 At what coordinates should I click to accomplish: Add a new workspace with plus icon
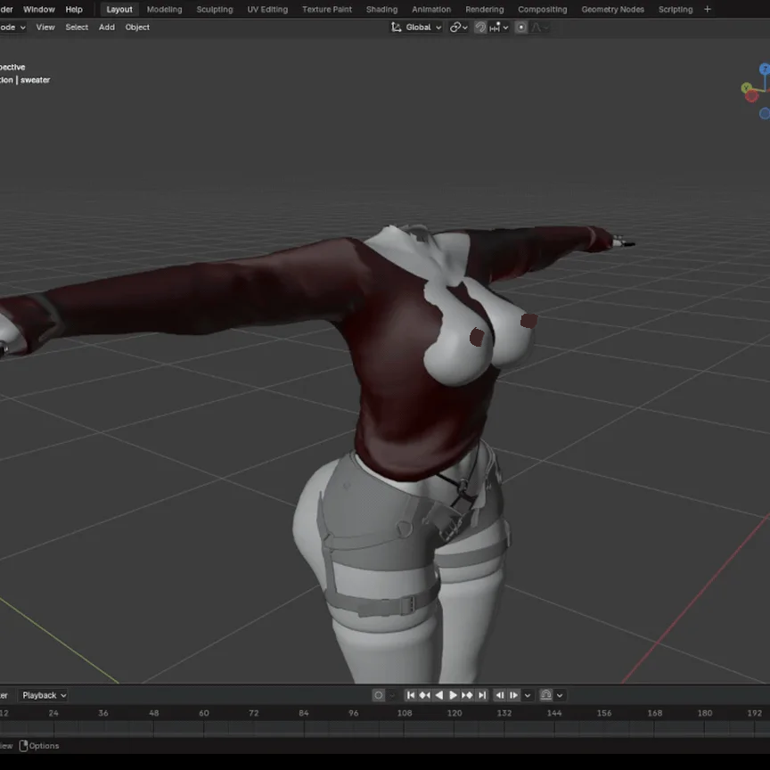point(708,9)
